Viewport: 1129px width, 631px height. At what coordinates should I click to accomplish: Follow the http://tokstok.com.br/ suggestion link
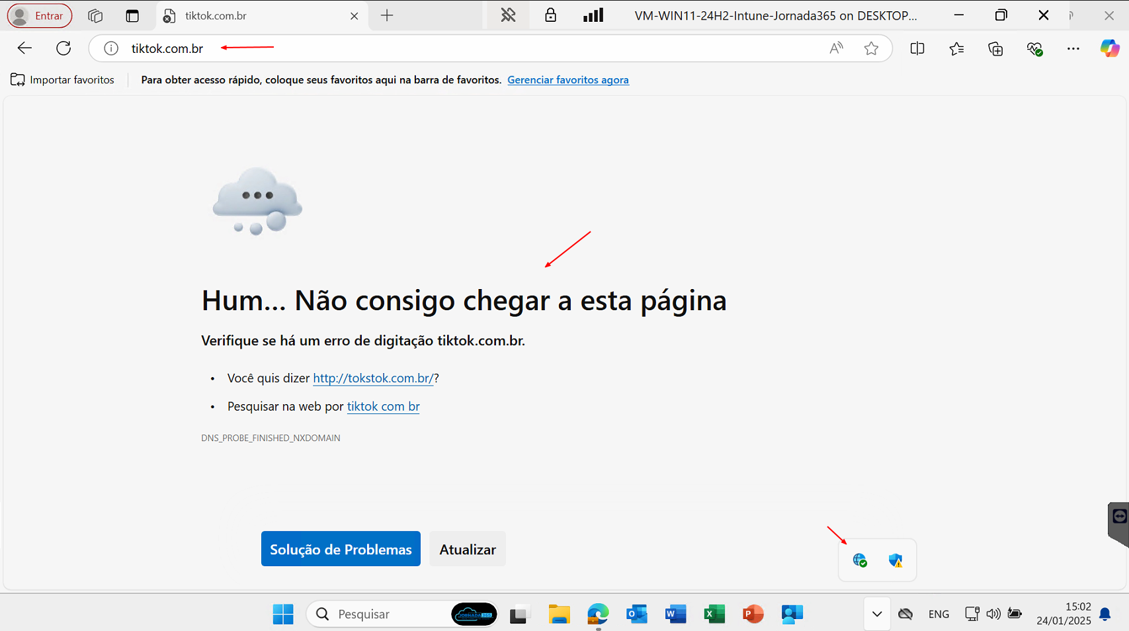[x=373, y=378]
